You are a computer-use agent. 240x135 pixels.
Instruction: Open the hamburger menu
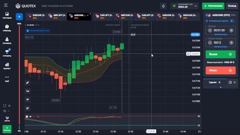[6, 5]
